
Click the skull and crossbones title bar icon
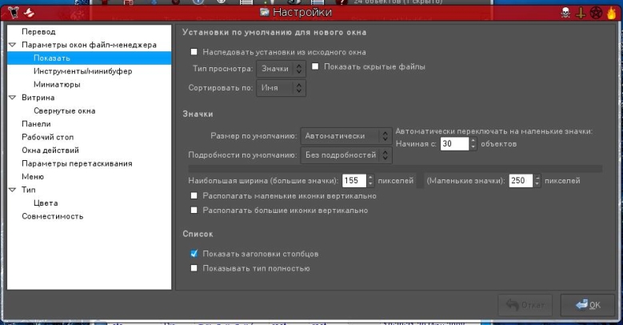[565, 13]
